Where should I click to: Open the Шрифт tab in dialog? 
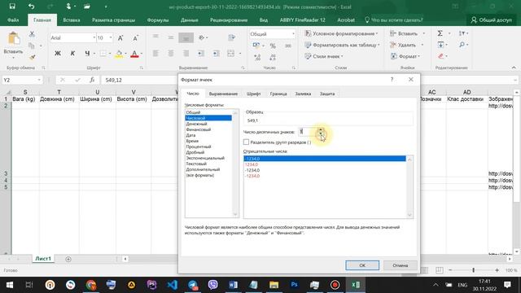coord(253,94)
